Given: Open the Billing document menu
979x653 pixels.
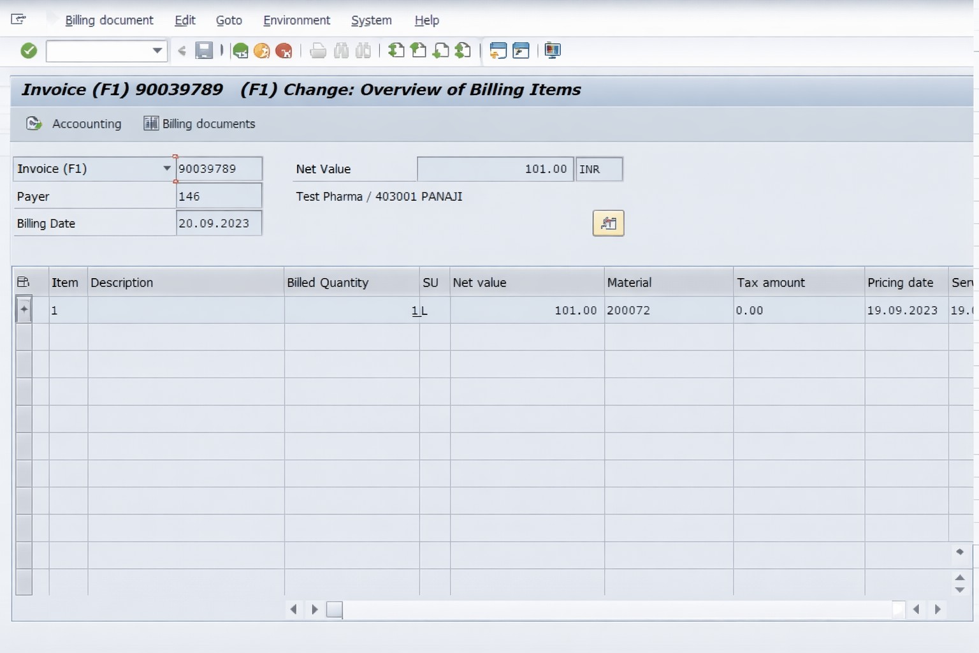Looking at the screenshot, I should click(109, 20).
